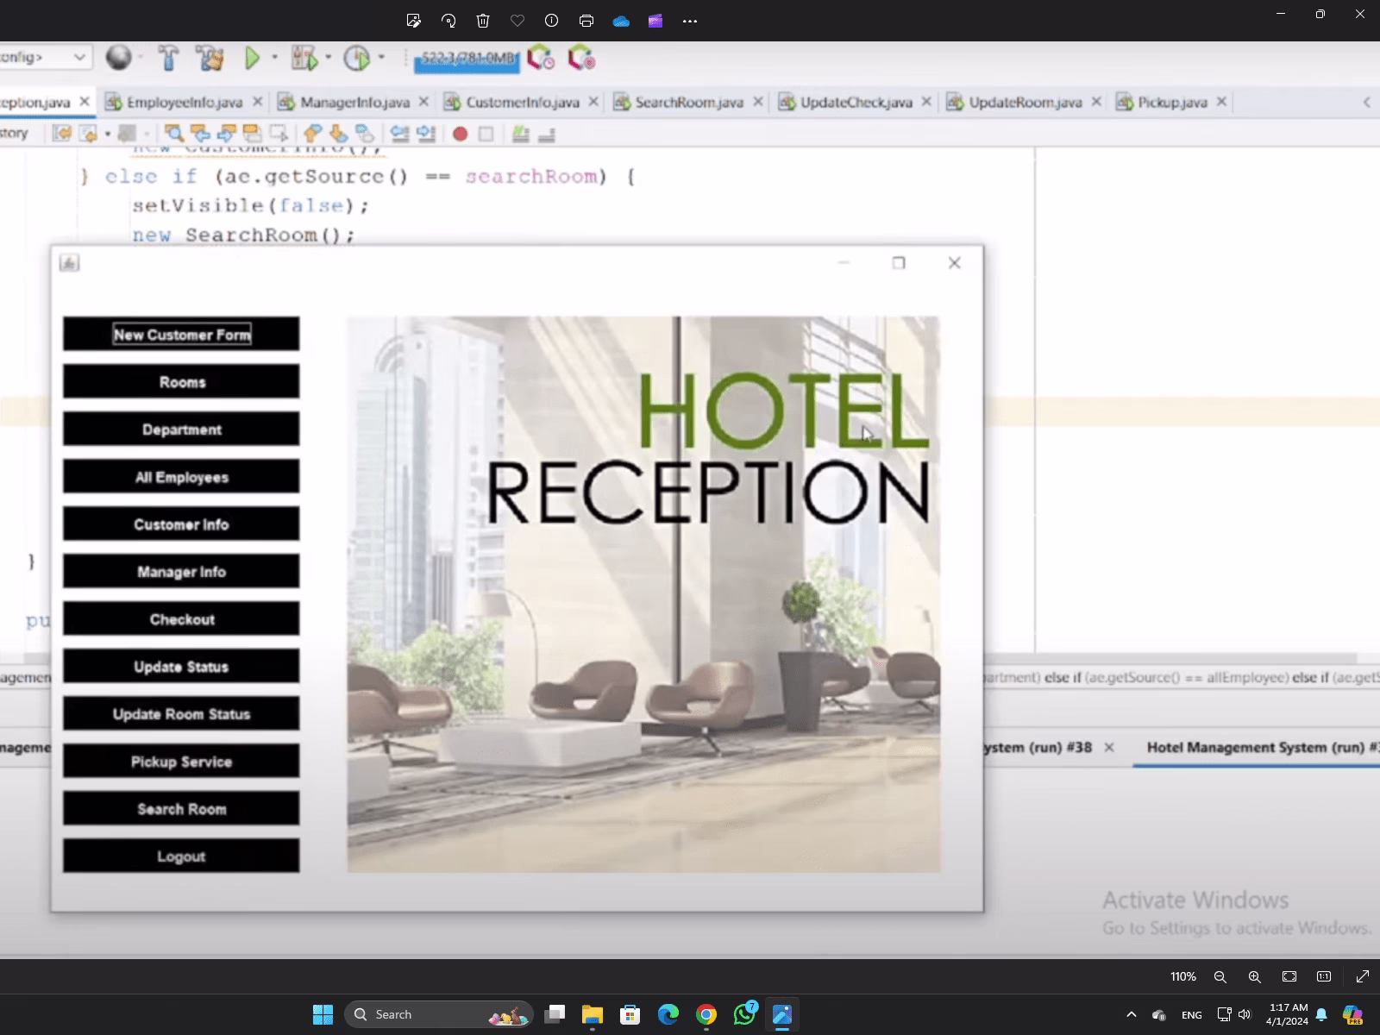Click the Update Room Status button
Viewport: 1380px width, 1035px height.
coord(181,713)
